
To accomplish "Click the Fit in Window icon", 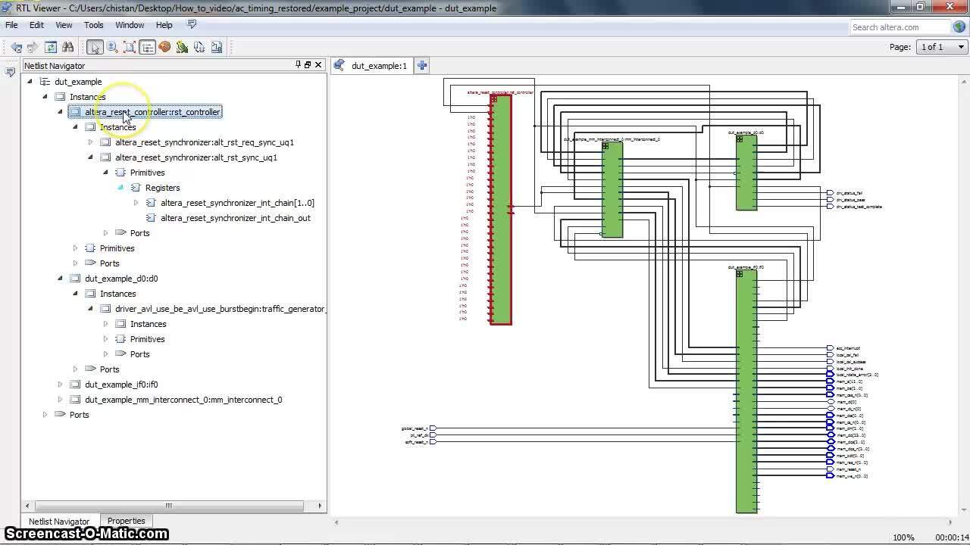I will (130, 47).
